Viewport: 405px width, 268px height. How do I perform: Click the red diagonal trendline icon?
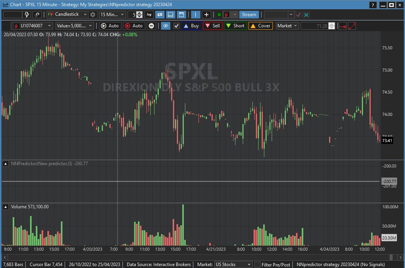tap(352, 26)
